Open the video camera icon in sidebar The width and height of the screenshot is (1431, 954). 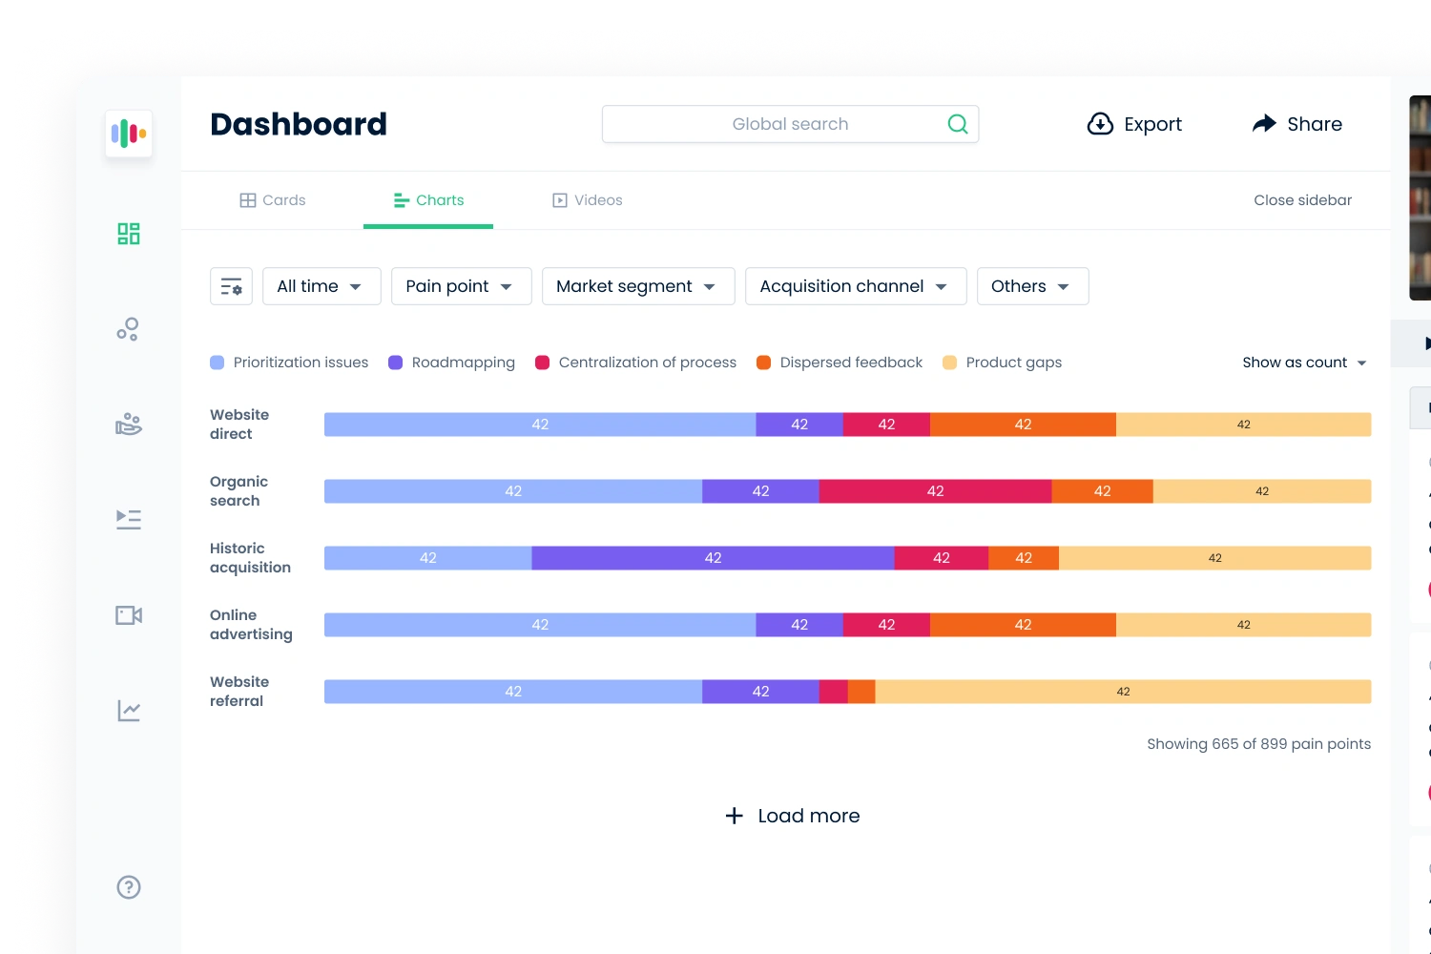[129, 615]
